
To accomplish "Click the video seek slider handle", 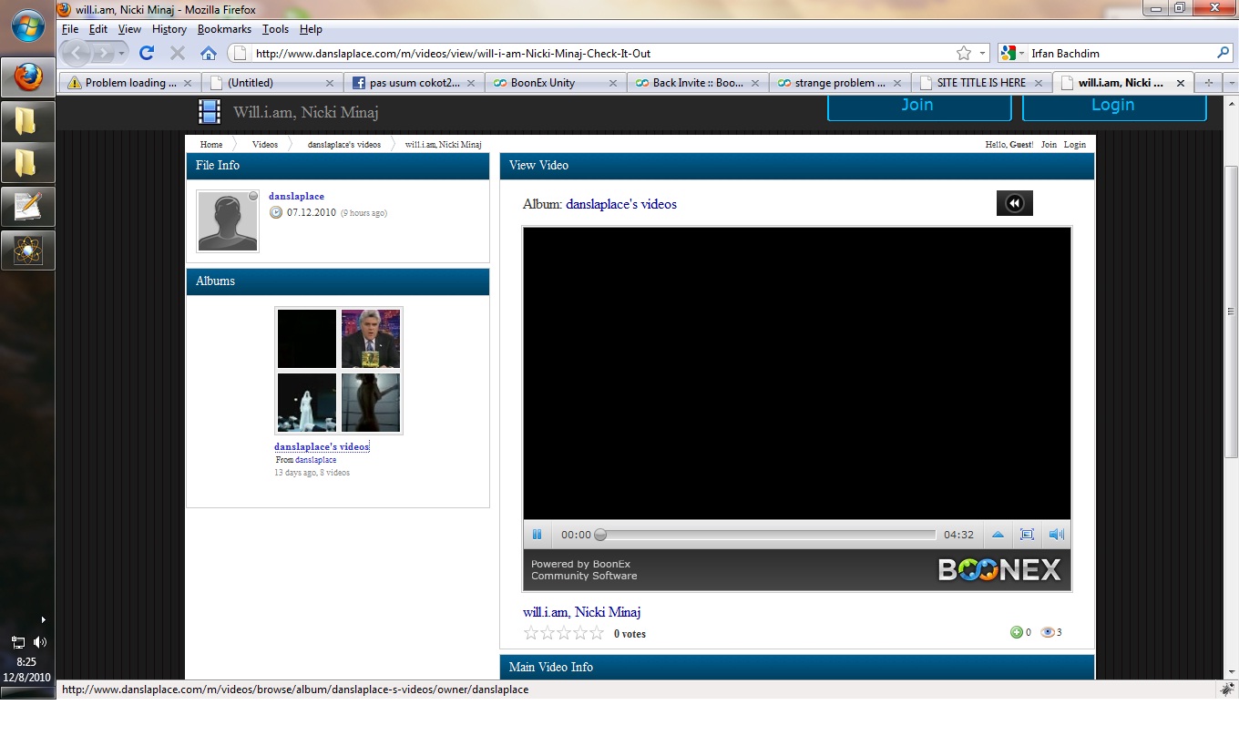I will pyautogui.click(x=600, y=535).
